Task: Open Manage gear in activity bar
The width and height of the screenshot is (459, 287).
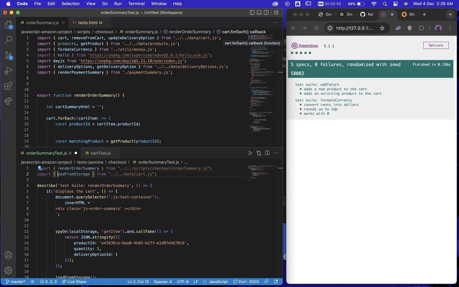Action: pyautogui.click(x=8, y=271)
